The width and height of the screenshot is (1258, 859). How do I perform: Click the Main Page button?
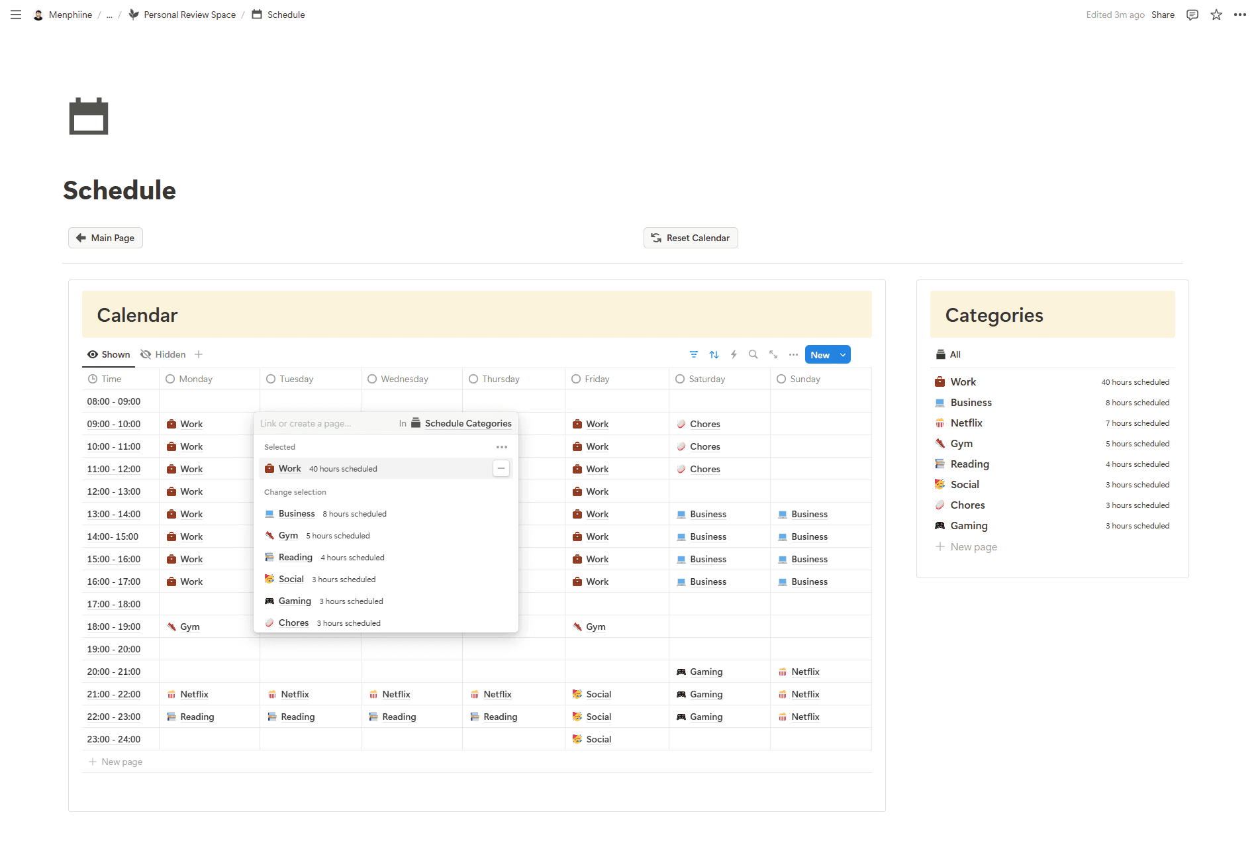click(x=105, y=238)
